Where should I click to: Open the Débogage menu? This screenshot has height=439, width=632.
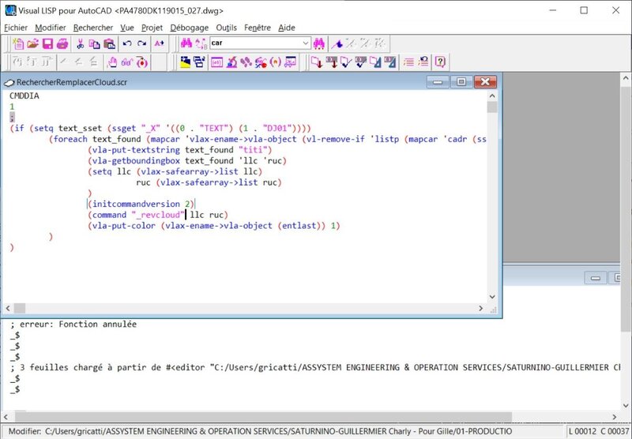[x=189, y=28]
